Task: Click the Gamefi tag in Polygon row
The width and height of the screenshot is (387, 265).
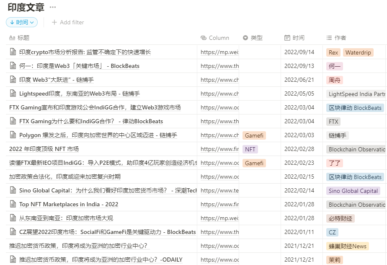Action: point(254,135)
